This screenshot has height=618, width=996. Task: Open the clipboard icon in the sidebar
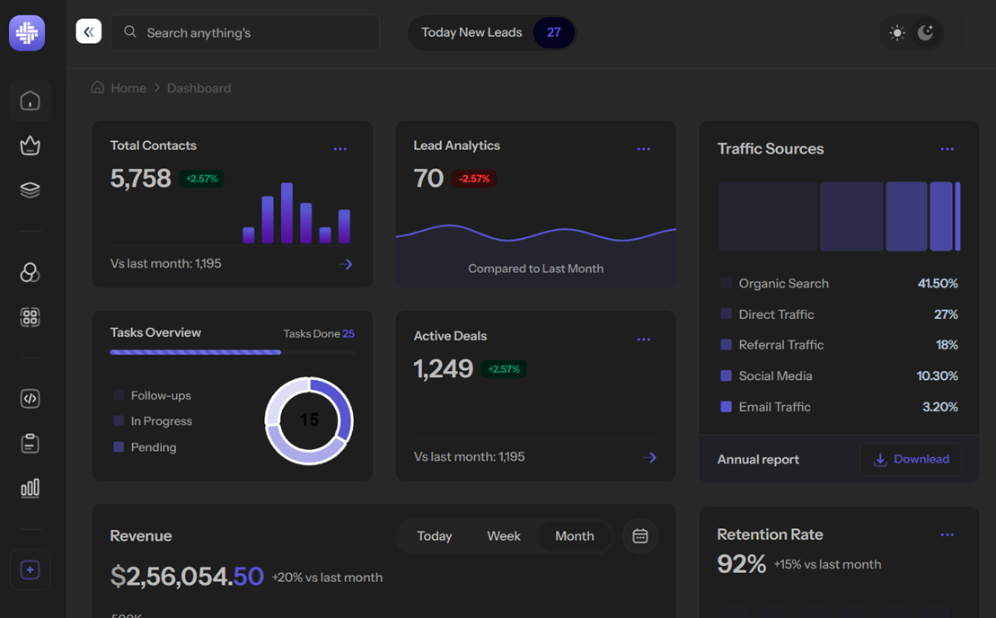(30, 443)
